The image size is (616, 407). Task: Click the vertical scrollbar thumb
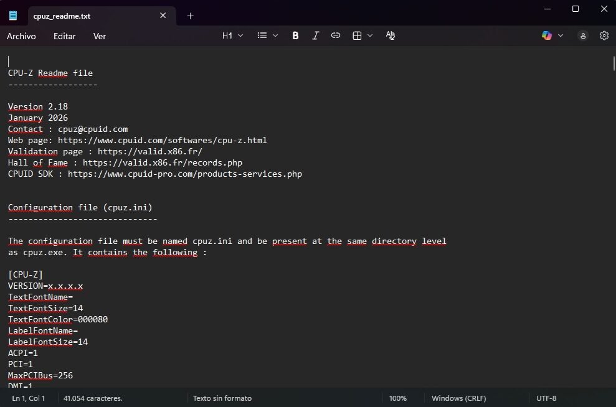point(614,65)
